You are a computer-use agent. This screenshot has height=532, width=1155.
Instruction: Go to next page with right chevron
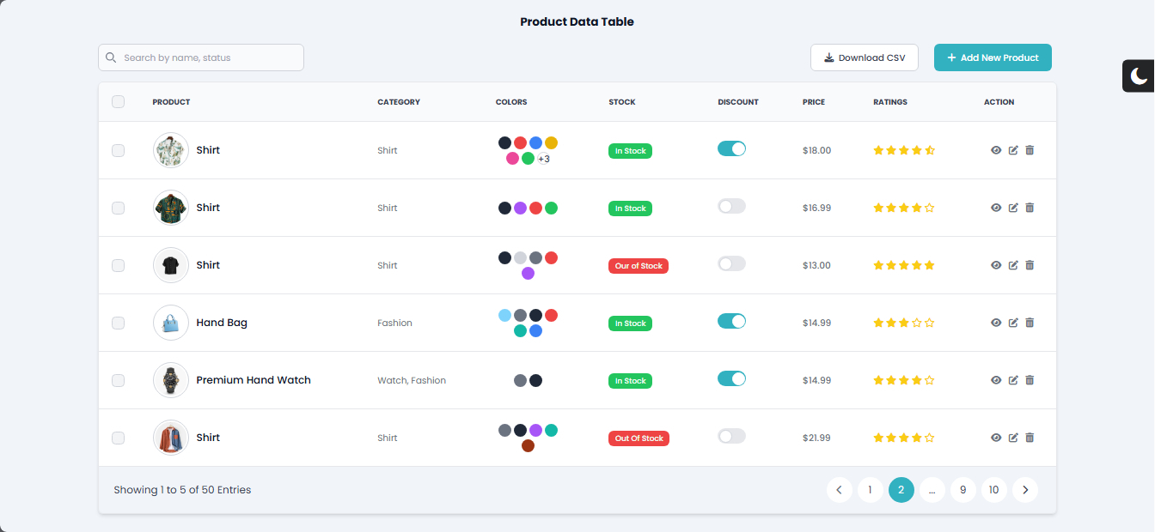1024,490
